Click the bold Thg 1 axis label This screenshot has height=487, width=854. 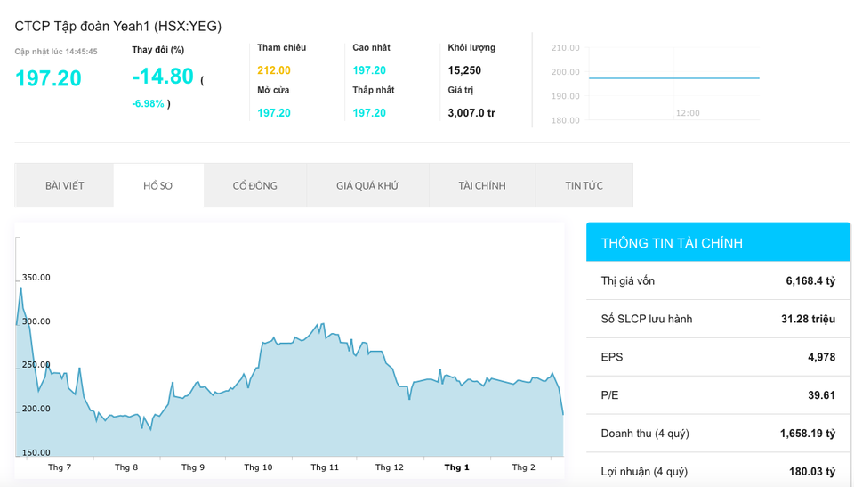pyautogui.click(x=456, y=467)
